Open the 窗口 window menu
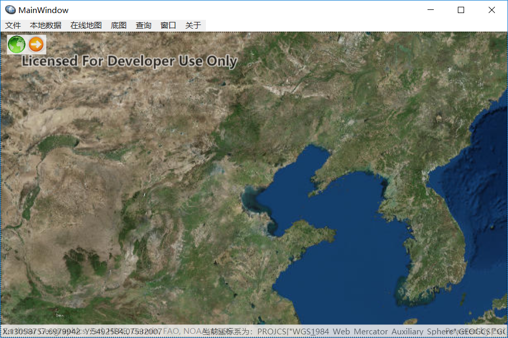The height and width of the screenshot is (338, 508). point(168,25)
